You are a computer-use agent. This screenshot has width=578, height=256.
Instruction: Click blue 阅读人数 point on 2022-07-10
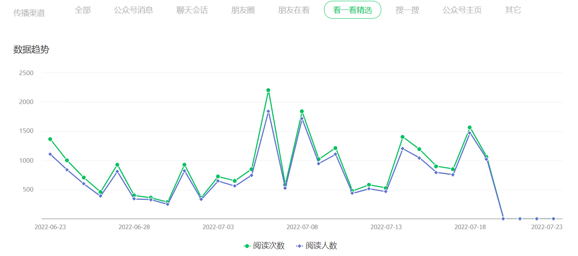coord(335,154)
